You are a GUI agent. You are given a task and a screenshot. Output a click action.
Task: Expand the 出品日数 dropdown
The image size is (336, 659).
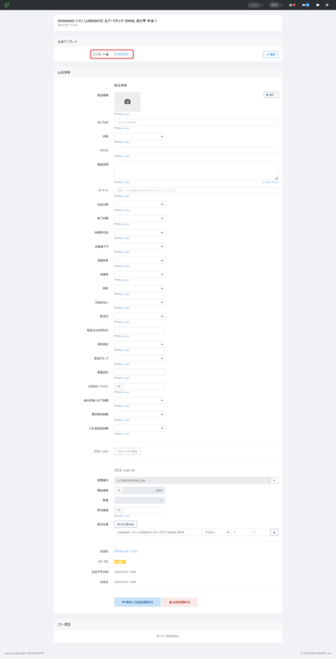click(139, 204)
